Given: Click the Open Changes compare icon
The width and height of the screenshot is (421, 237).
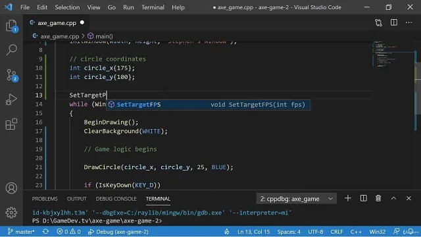Looking at the screenshot, I should click(x=379, y=23).
